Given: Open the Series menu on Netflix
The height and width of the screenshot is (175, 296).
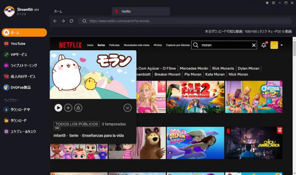Looking at the screenshot, I should pyautogui.click(x=101, y=45).
